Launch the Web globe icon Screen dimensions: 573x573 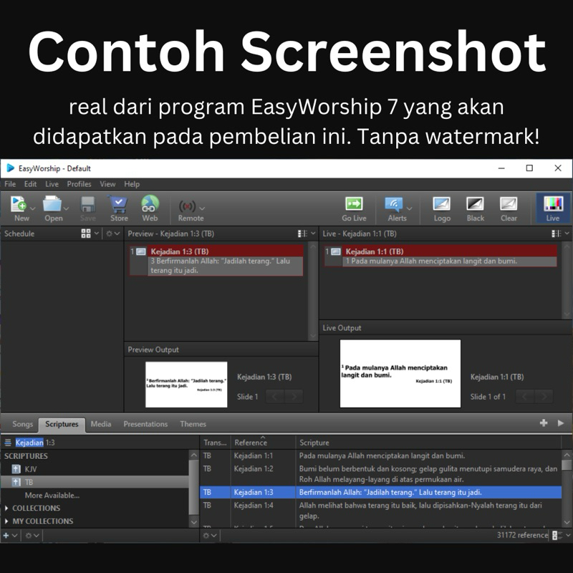click(x=150, y=204)
